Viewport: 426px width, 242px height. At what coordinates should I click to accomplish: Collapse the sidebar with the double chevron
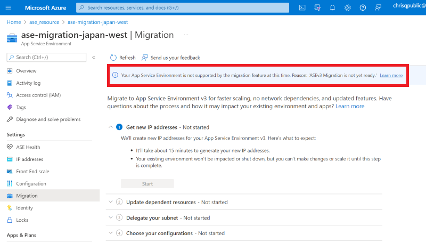[94, 57]
